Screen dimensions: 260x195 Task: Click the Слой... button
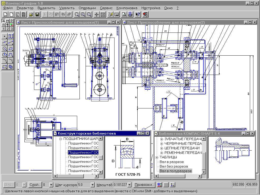(x=35, y=185)
